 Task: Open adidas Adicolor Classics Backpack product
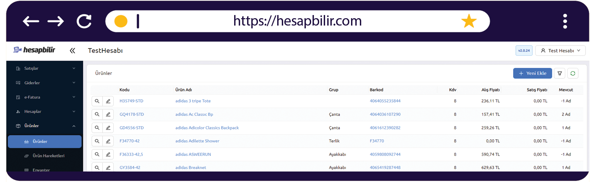point(207,128)
